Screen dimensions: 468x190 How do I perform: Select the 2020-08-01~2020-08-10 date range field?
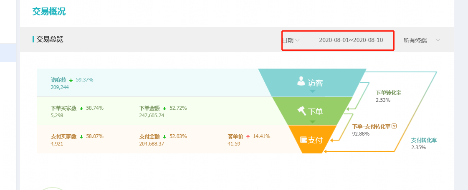click(x=351, y=40)
